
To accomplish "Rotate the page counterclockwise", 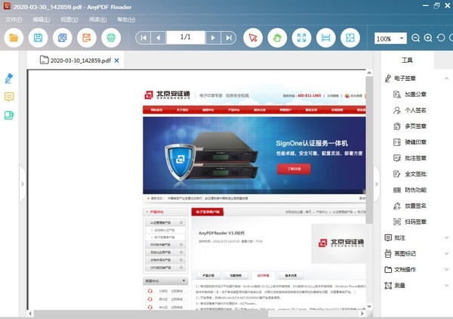I will (441, 38).
